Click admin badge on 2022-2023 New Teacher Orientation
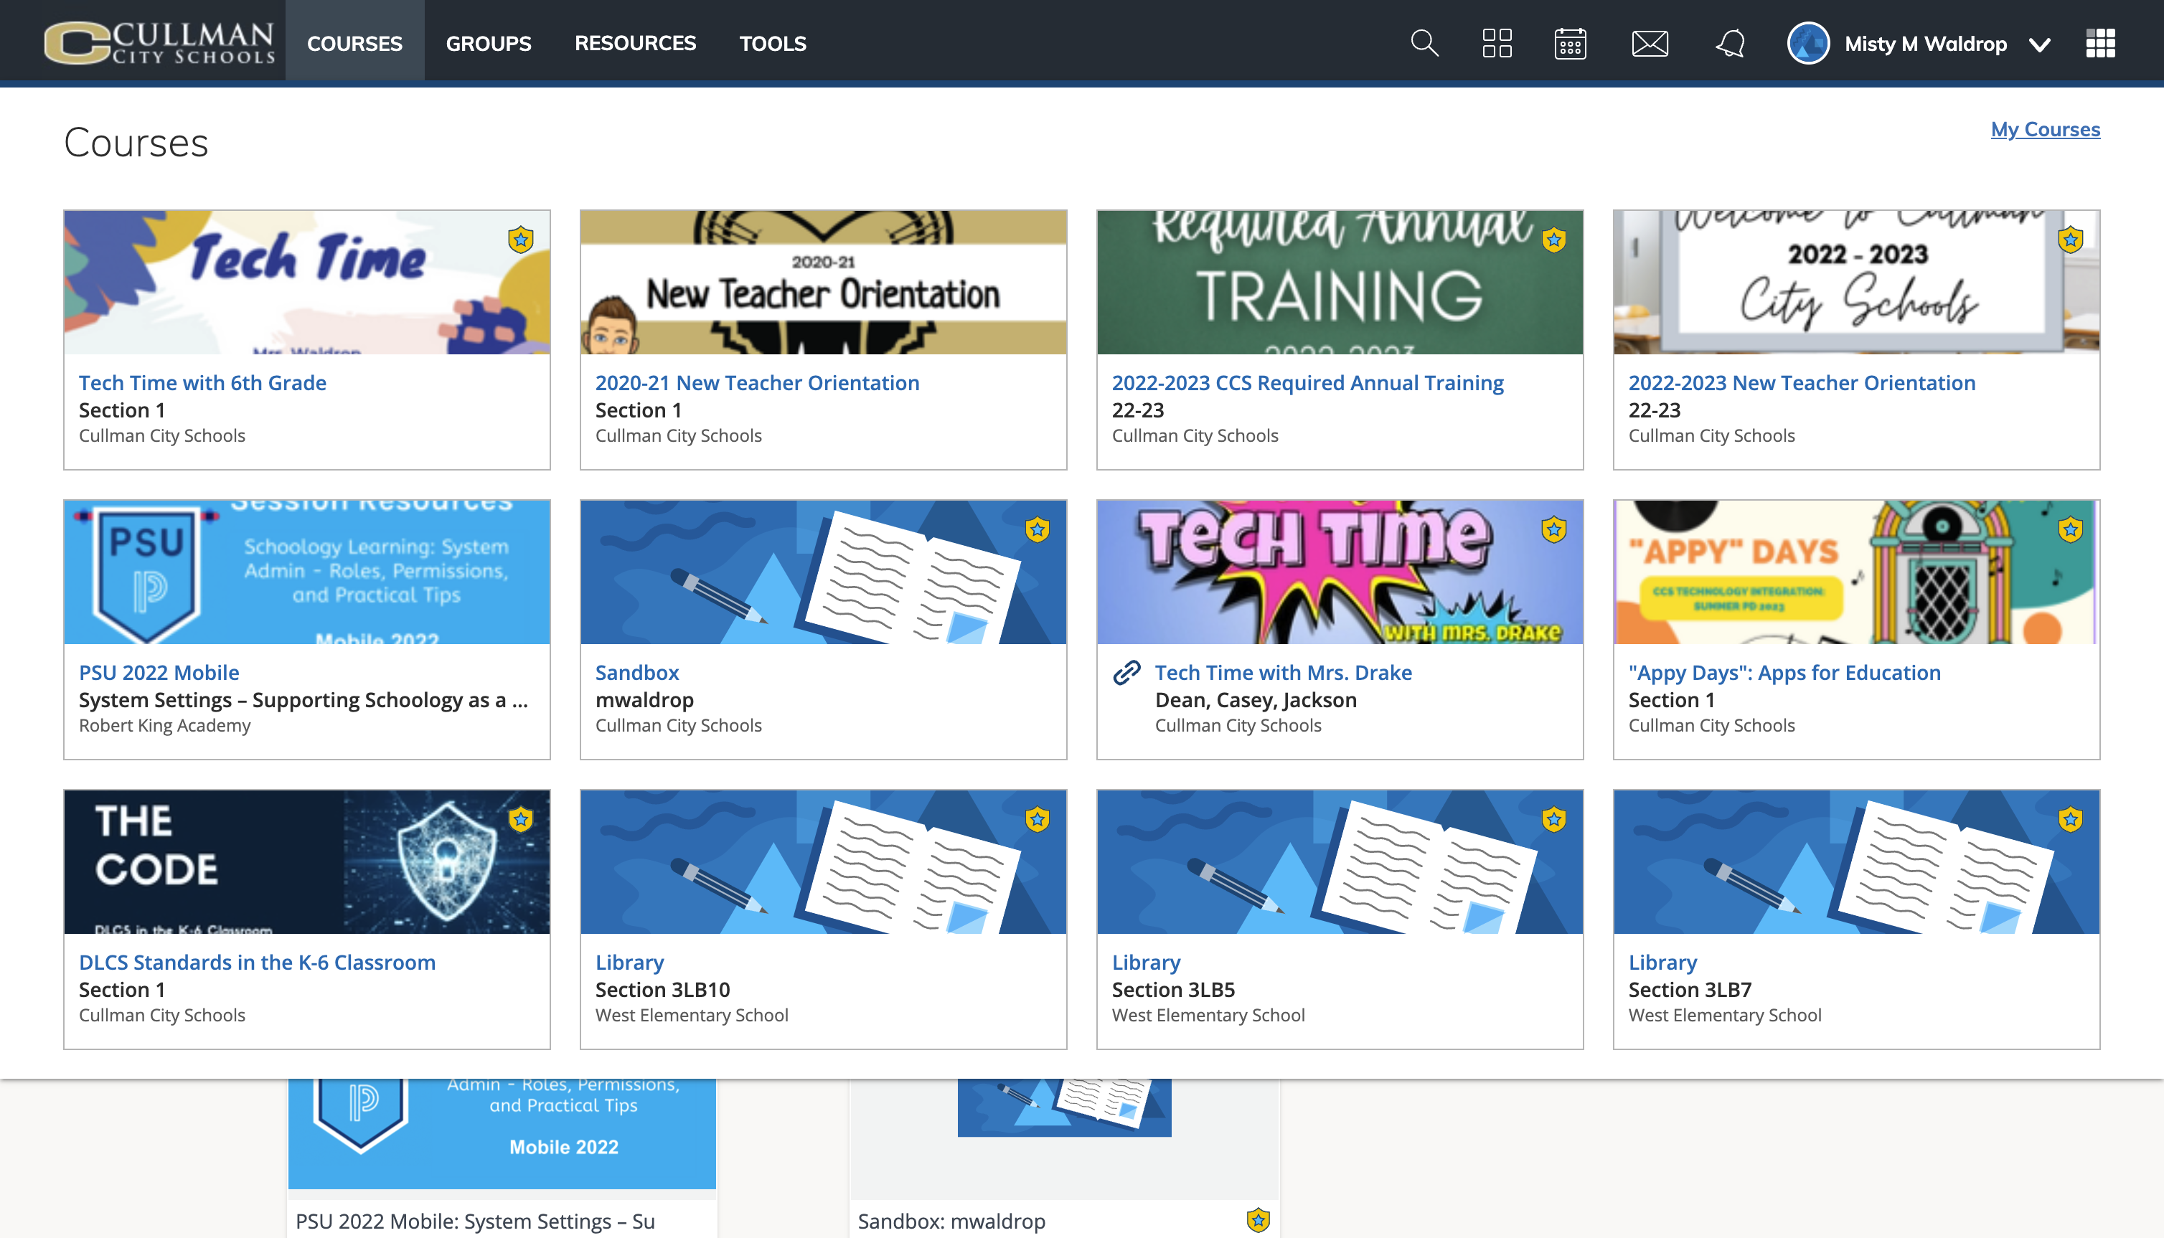Image resolution: width=2164 pixels, height=1238 pixels. (2071, 240)
